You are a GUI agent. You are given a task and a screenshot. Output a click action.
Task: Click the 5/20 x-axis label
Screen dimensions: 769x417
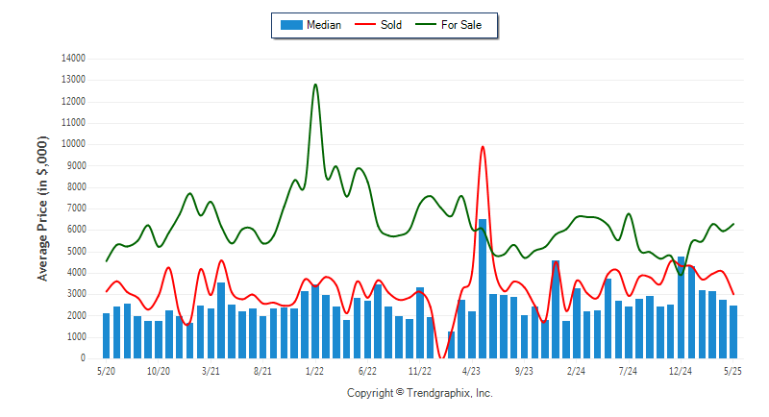click(x=107, y=372)
